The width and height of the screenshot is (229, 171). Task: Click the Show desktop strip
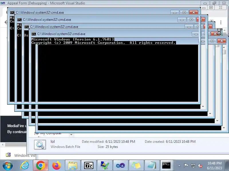pyautogui.click(x=227, y=166)
